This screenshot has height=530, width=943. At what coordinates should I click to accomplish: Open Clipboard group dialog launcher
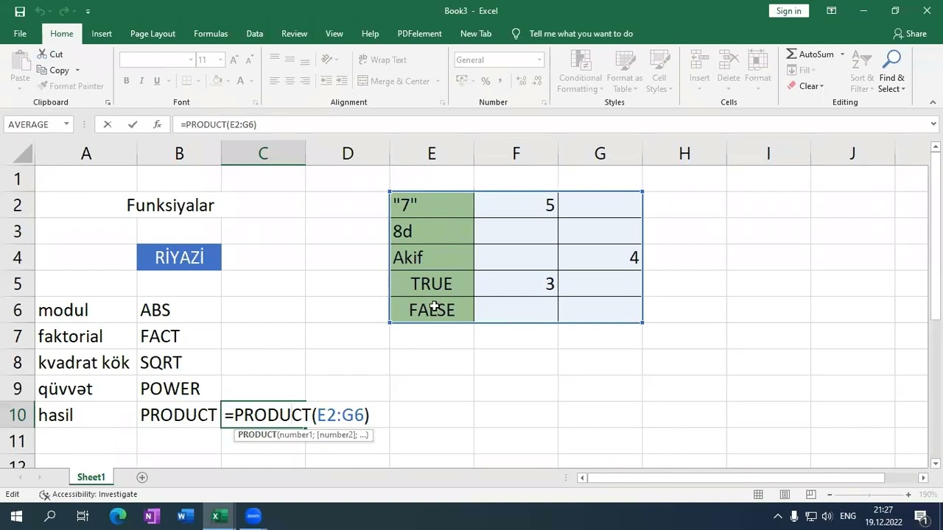click(x=108, y=102)
